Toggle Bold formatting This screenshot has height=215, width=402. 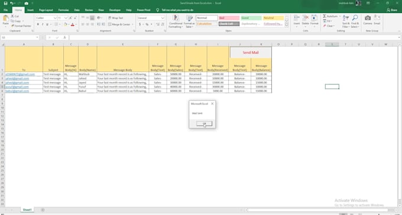coord(38,24)
